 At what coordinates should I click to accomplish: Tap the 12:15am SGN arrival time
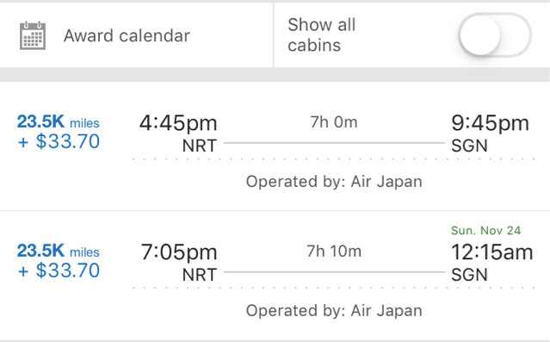tap(492, 252)
